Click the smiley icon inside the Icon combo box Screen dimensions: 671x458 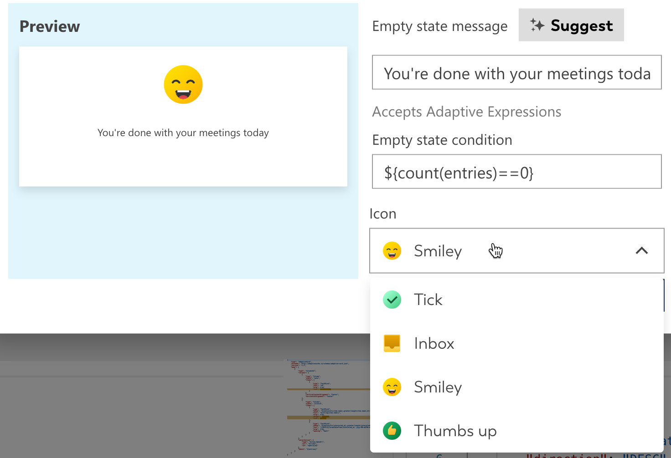coord(392,251)
